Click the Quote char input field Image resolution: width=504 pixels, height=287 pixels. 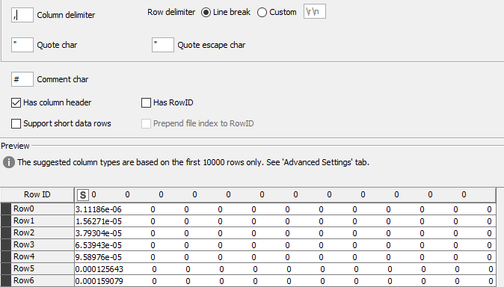[x=22, y=45]
